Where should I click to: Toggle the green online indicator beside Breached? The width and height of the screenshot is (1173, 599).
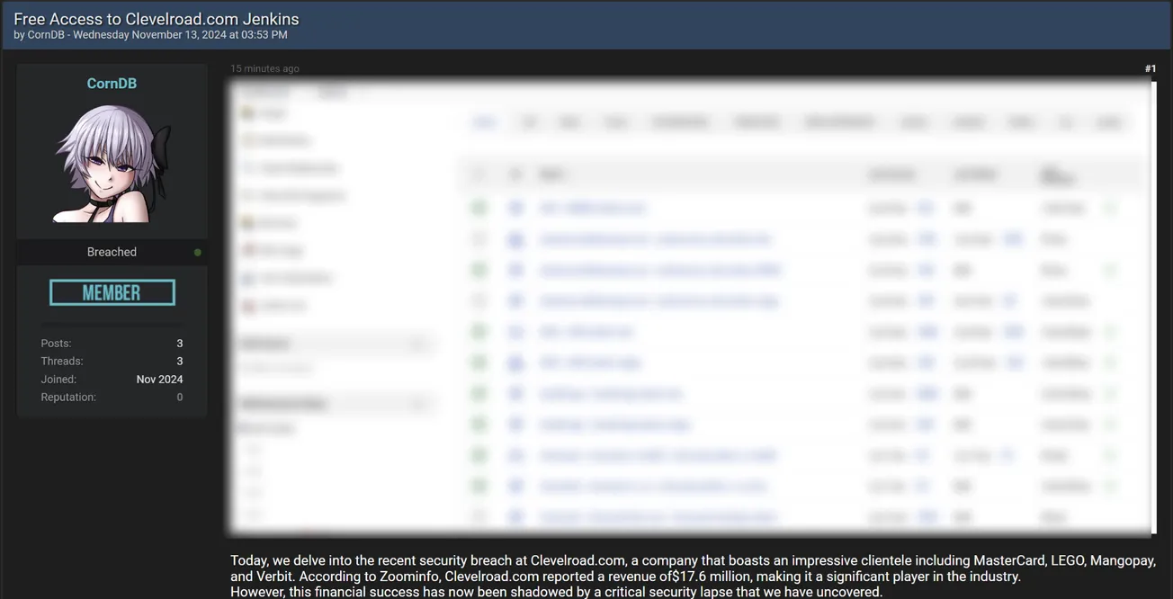[197, 252]
